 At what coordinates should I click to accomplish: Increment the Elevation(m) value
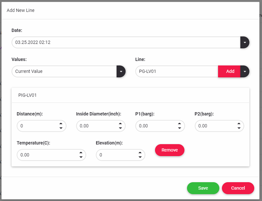(140, 153)
